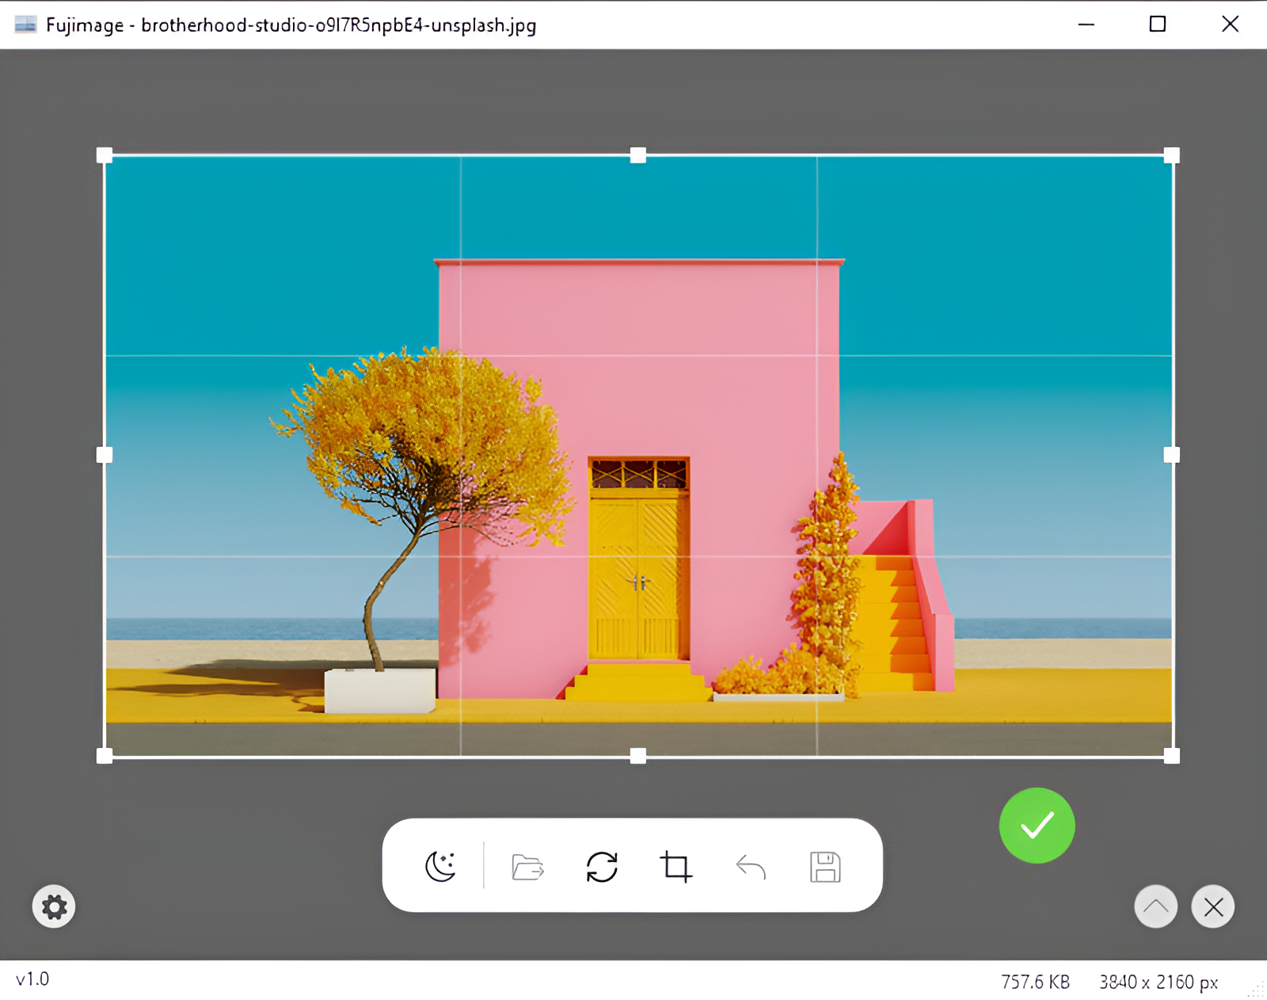This screenshot has height=1000, width=1267.
Task: Click the yellow door in the image
Action: coord(638,574)
